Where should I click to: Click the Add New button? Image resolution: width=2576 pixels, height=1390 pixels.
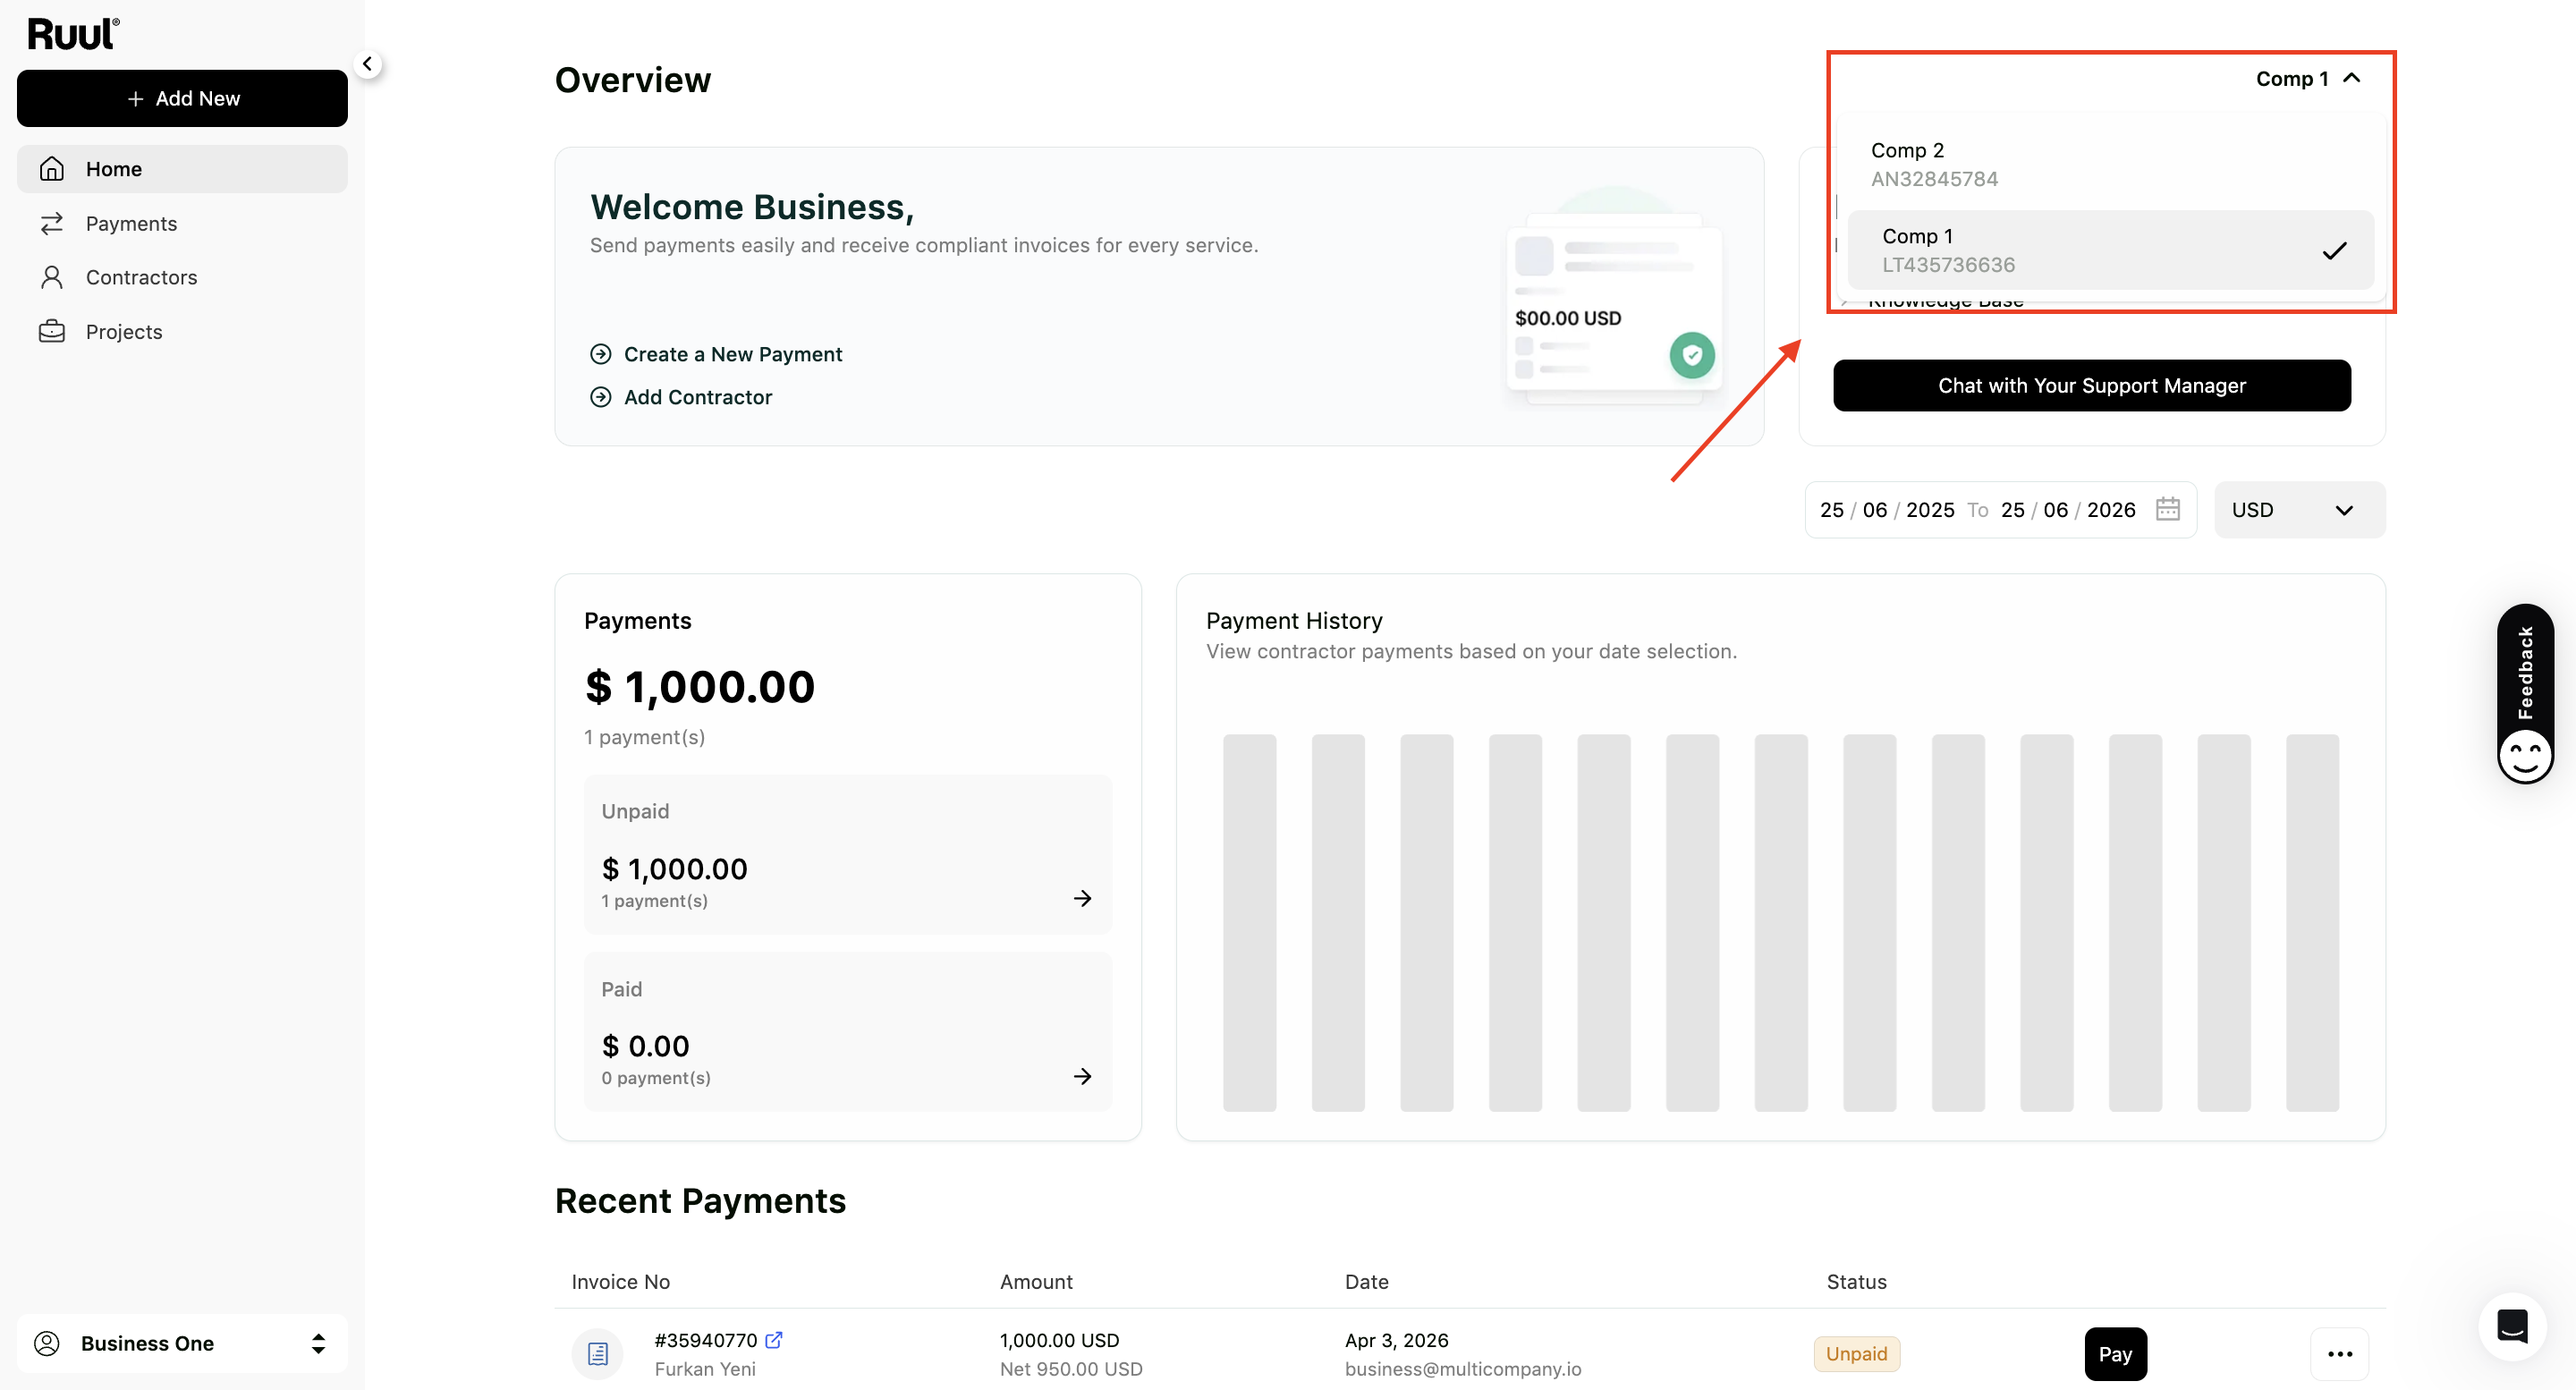[182, 98]
